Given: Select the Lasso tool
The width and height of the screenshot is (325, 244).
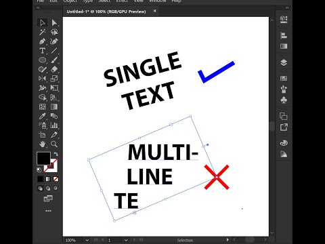Looking at the screenshot, I should pos(54,32).
